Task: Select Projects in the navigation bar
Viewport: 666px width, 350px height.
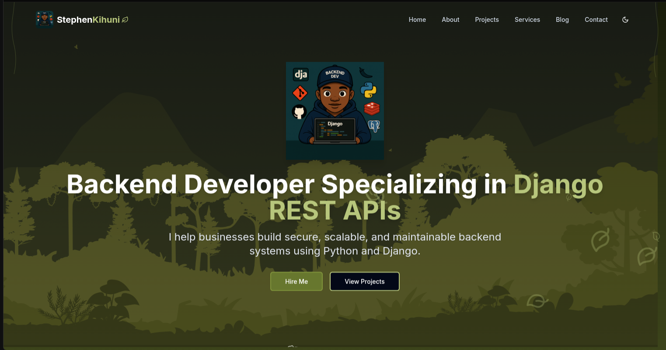Action: [487, 20]
